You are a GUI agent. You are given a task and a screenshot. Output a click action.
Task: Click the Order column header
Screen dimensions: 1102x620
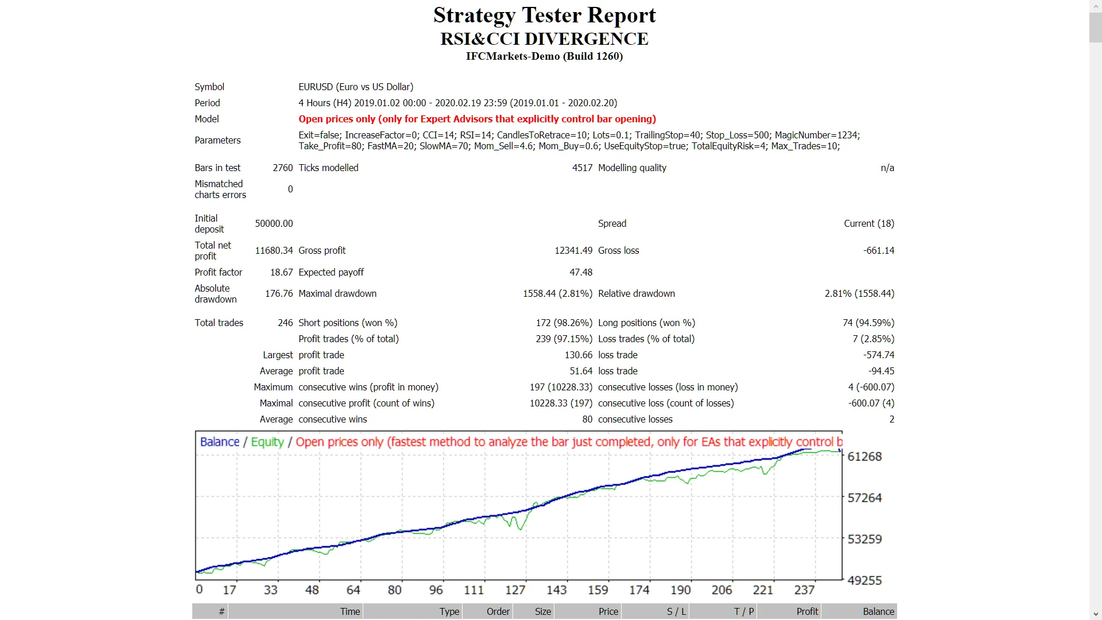pyautogui.click(x=498, y=611)
